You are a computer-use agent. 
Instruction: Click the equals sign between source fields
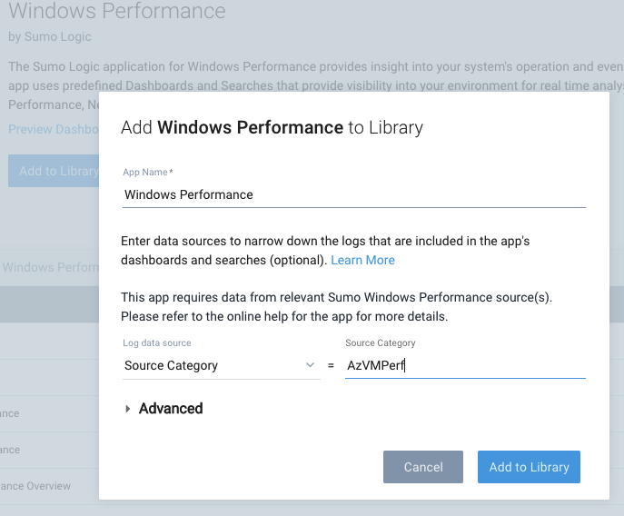click(331, 365)
